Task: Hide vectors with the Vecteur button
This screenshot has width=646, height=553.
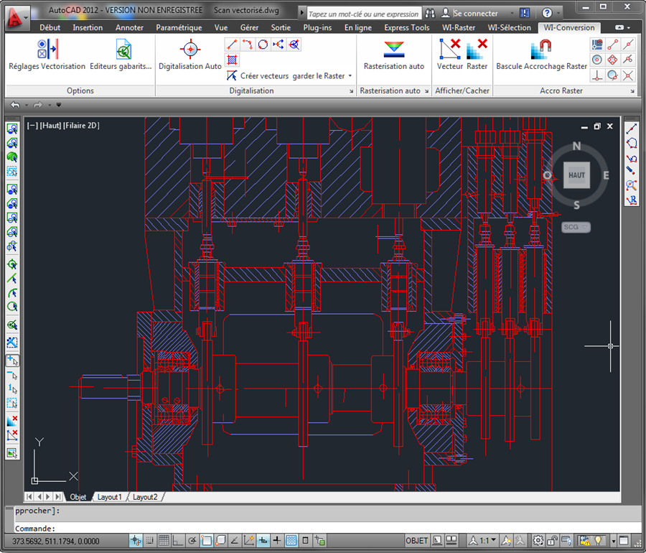Action: point(450,55)
